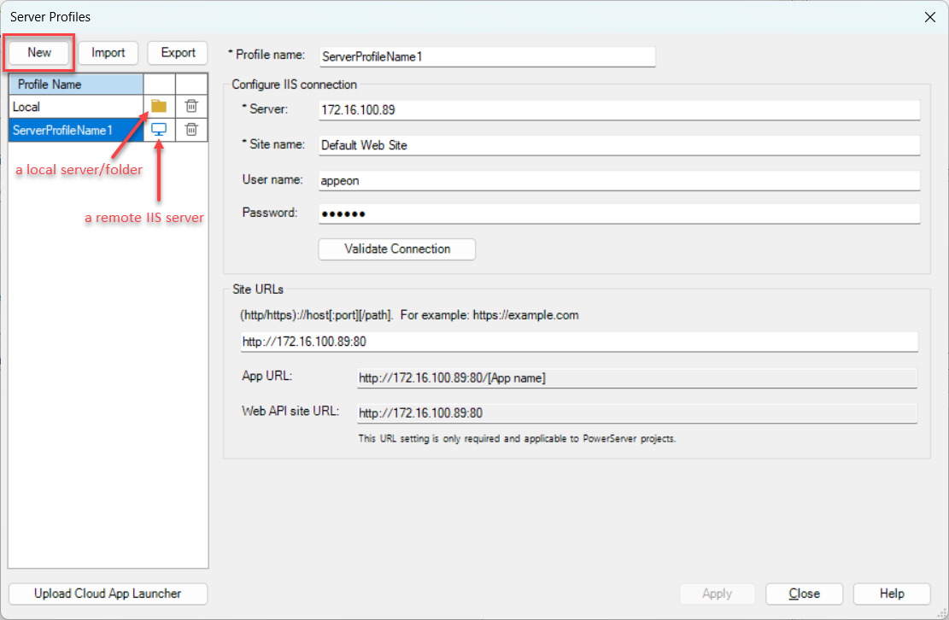
Task: Click the User name input box
Action: 618,180
